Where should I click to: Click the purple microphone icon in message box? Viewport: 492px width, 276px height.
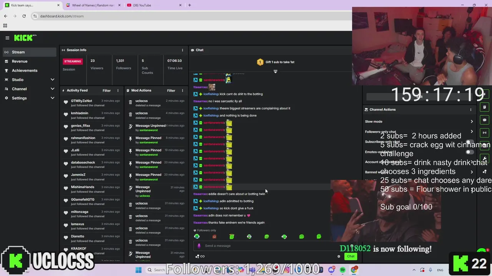pyautogui.click(x=199, y=246)
